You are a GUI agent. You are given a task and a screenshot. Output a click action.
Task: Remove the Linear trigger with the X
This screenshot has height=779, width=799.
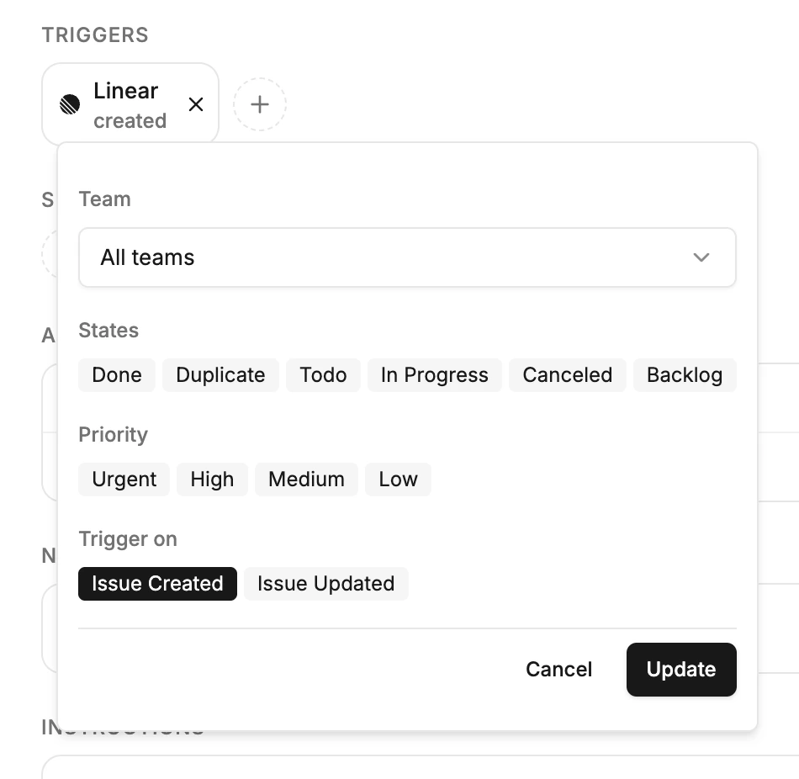(x=196, y=104)
